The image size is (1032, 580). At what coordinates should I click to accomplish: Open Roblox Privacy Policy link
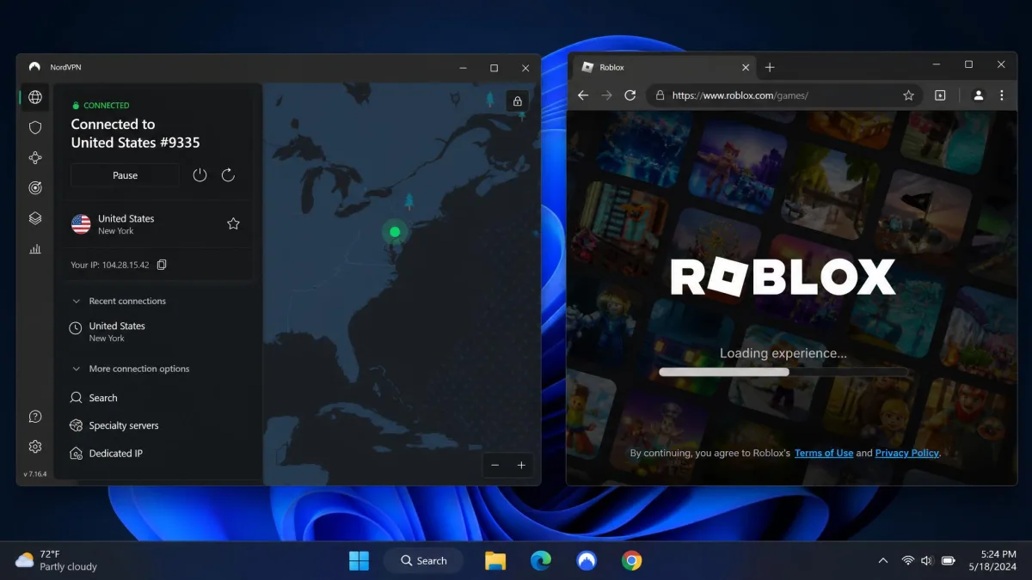tap(907, 453)
